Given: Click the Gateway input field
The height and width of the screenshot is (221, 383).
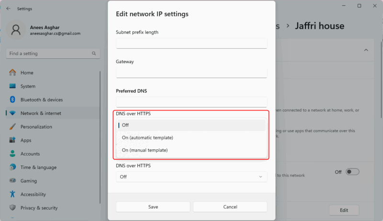Looking at the screenshot, I should coord(191,73).
